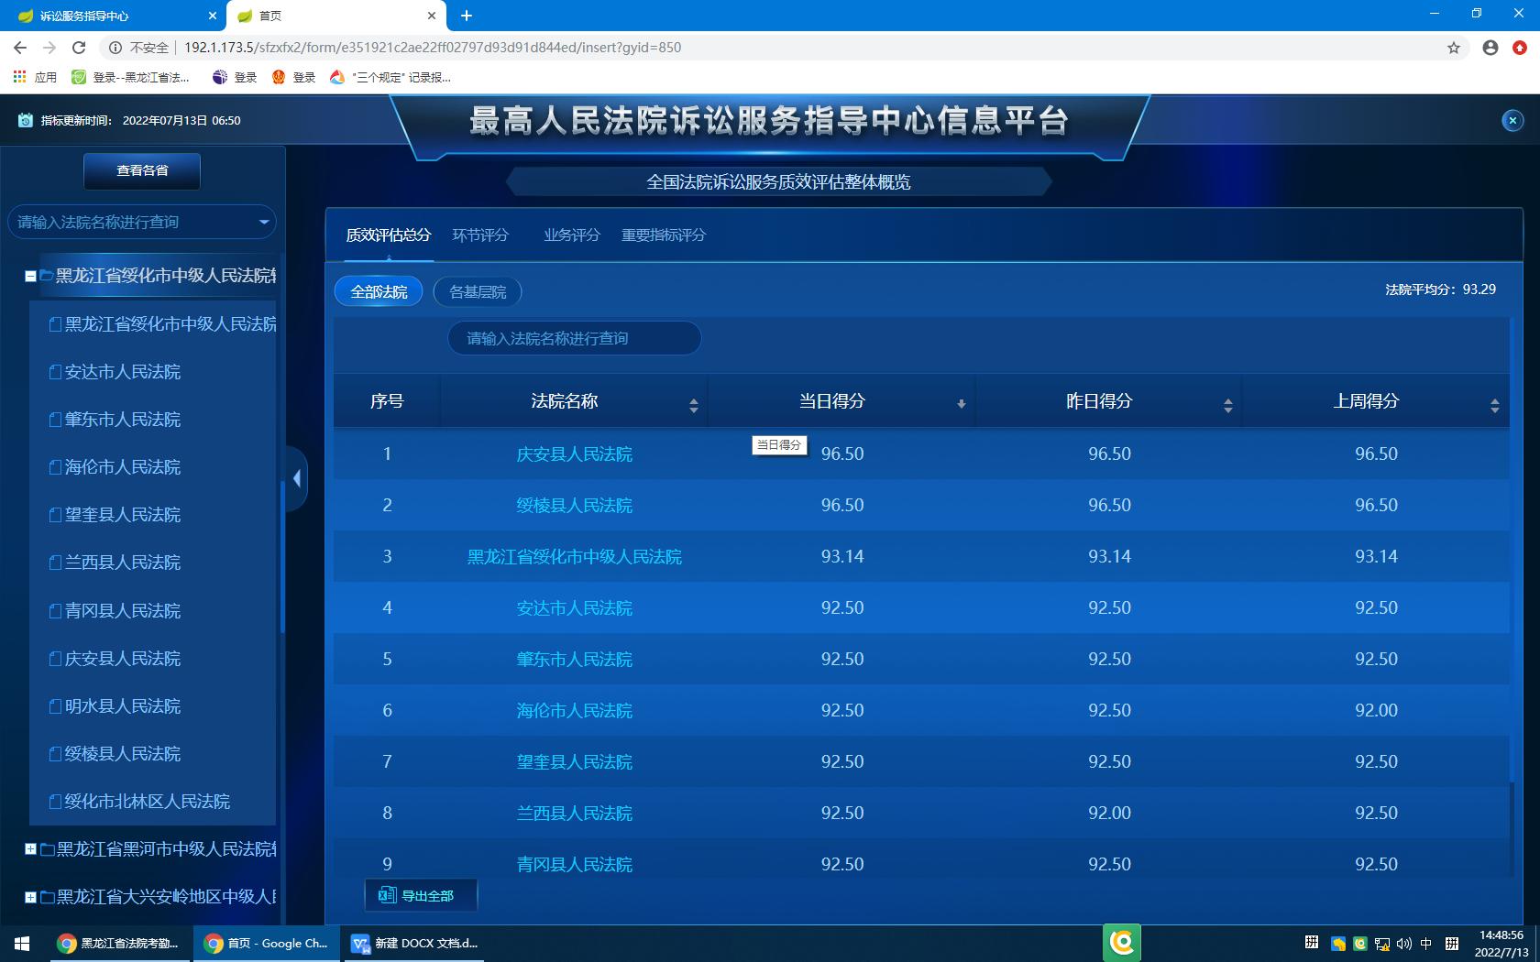Select 全部法院 filter toggle
Screen dimensions: 1540x962
(379, 291)
